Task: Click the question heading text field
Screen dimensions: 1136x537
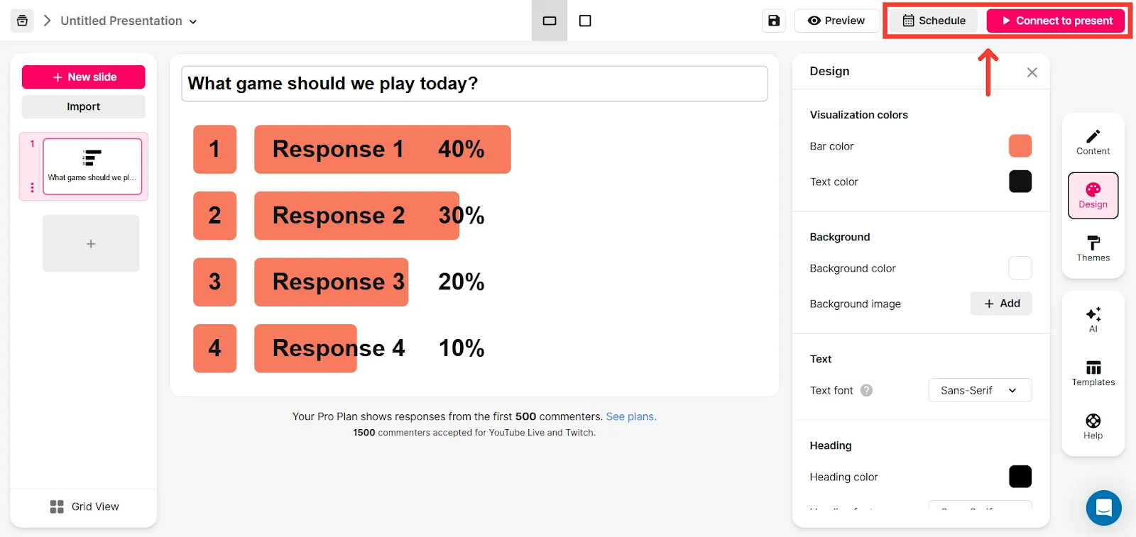Action: 474,84
